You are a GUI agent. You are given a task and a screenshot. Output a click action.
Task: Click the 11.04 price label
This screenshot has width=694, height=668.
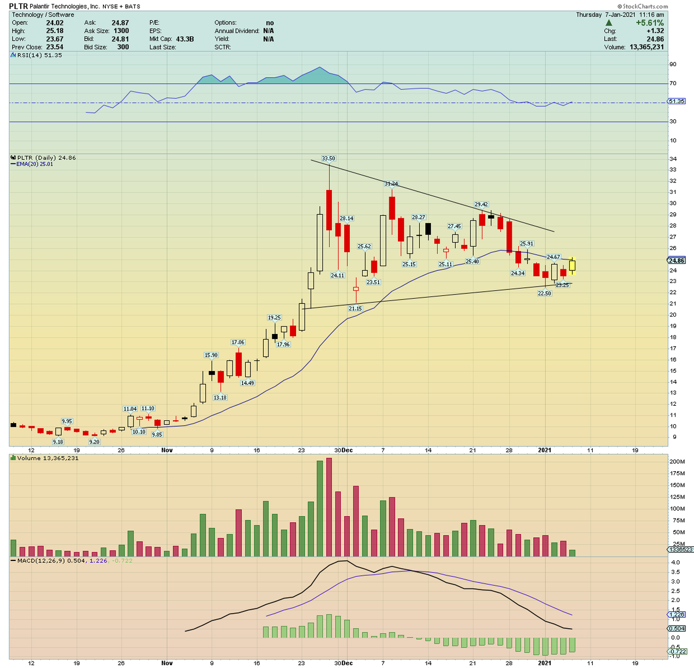click(130, 409)
